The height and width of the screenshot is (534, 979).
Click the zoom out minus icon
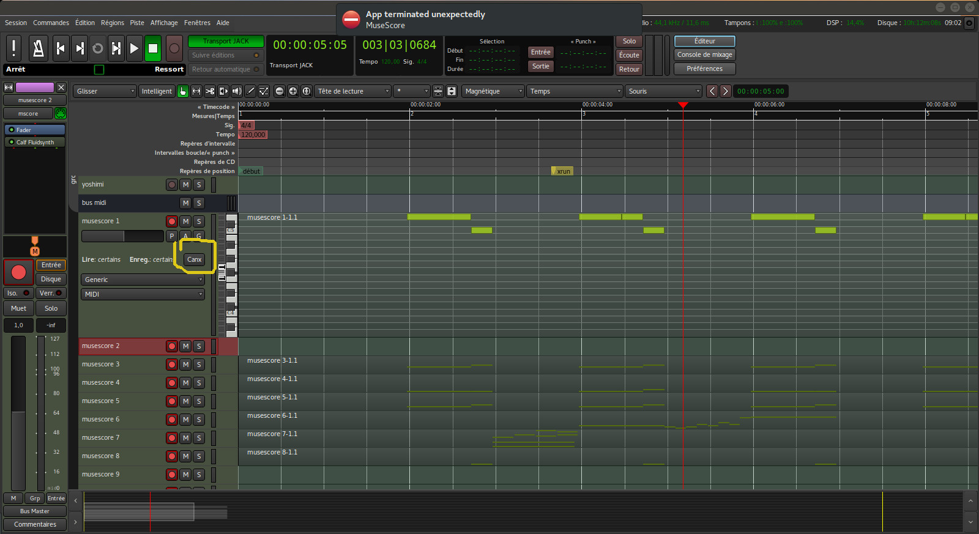(280, 91)
